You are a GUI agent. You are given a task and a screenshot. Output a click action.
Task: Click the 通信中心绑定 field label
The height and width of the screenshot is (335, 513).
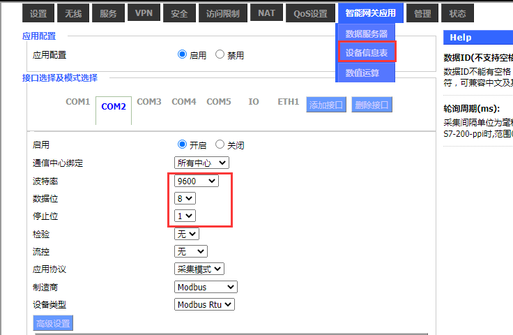(58, 163)
